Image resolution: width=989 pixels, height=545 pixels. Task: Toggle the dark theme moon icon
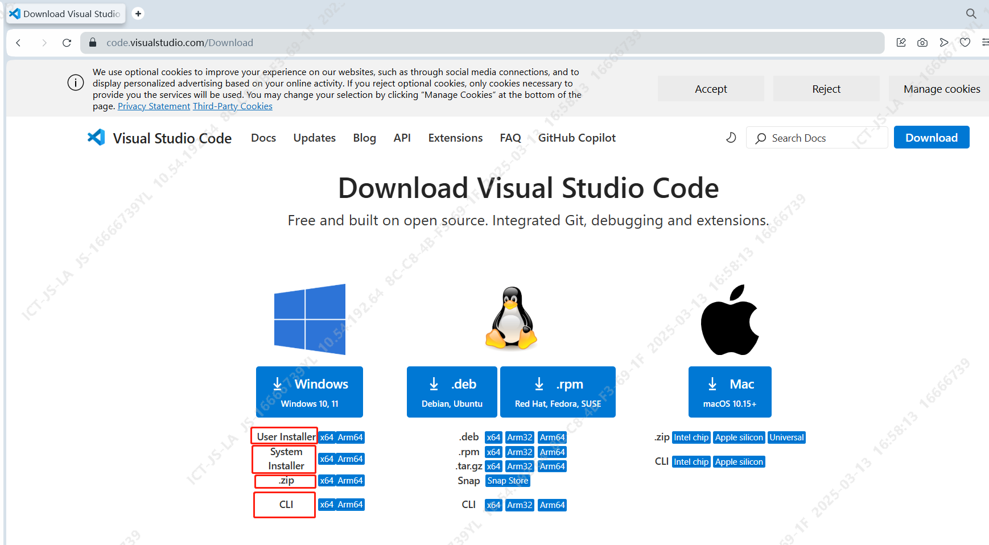(731, 138)
